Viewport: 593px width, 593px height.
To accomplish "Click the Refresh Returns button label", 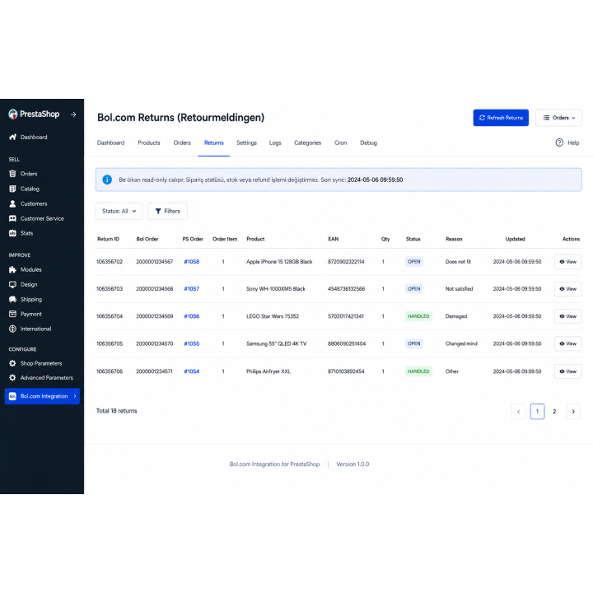I will click(505, 118).
